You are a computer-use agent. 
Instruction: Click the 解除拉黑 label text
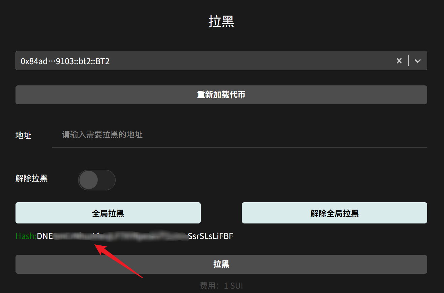(32, 178)
